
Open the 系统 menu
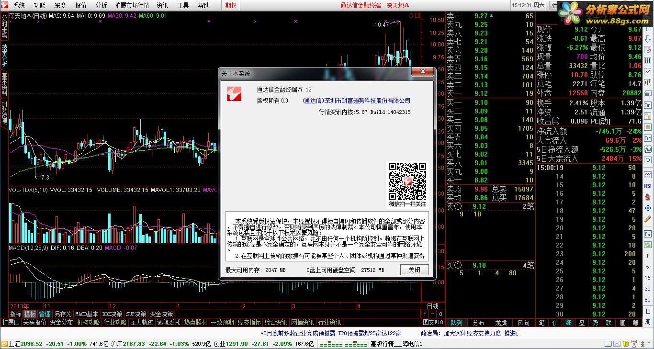[19, 5]
